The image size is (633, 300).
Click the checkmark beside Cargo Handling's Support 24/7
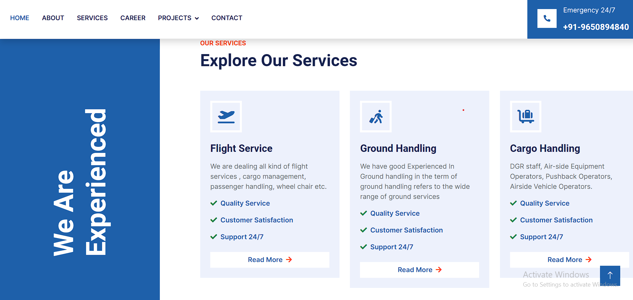pyautogui.click(x=513, y=237)
